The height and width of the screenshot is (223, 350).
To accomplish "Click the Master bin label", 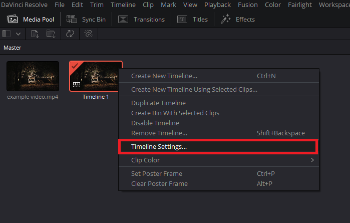I will coord(13,48).
